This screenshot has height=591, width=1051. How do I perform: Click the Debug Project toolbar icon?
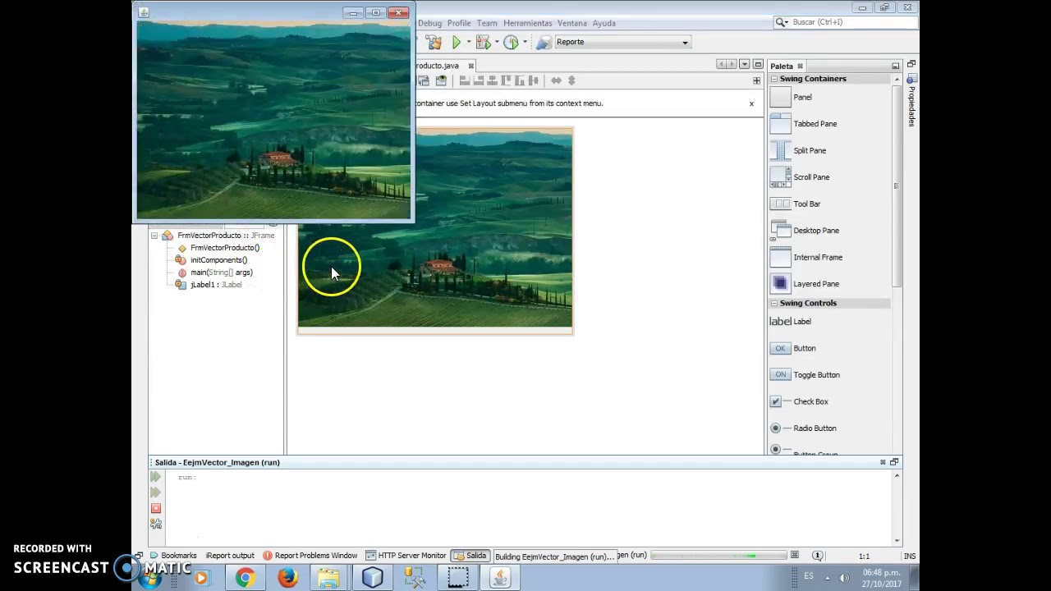point(483,42)
